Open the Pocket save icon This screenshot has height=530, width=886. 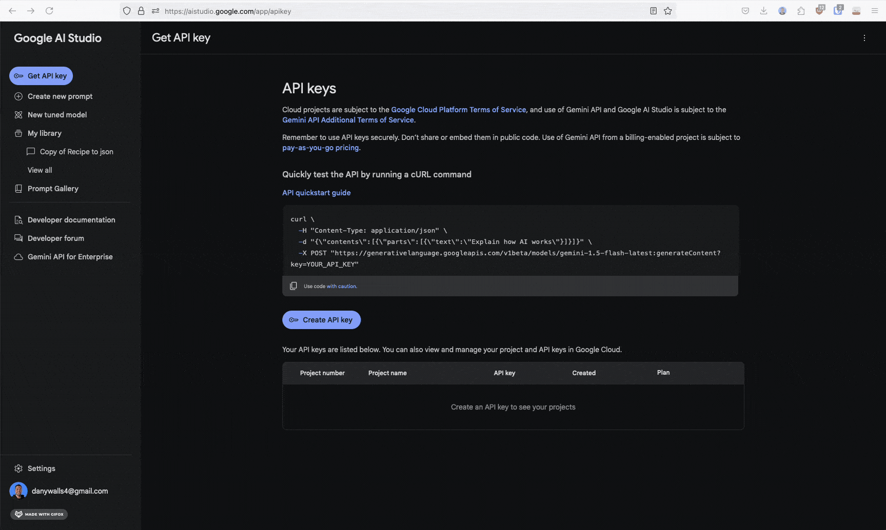pos(745,11)
